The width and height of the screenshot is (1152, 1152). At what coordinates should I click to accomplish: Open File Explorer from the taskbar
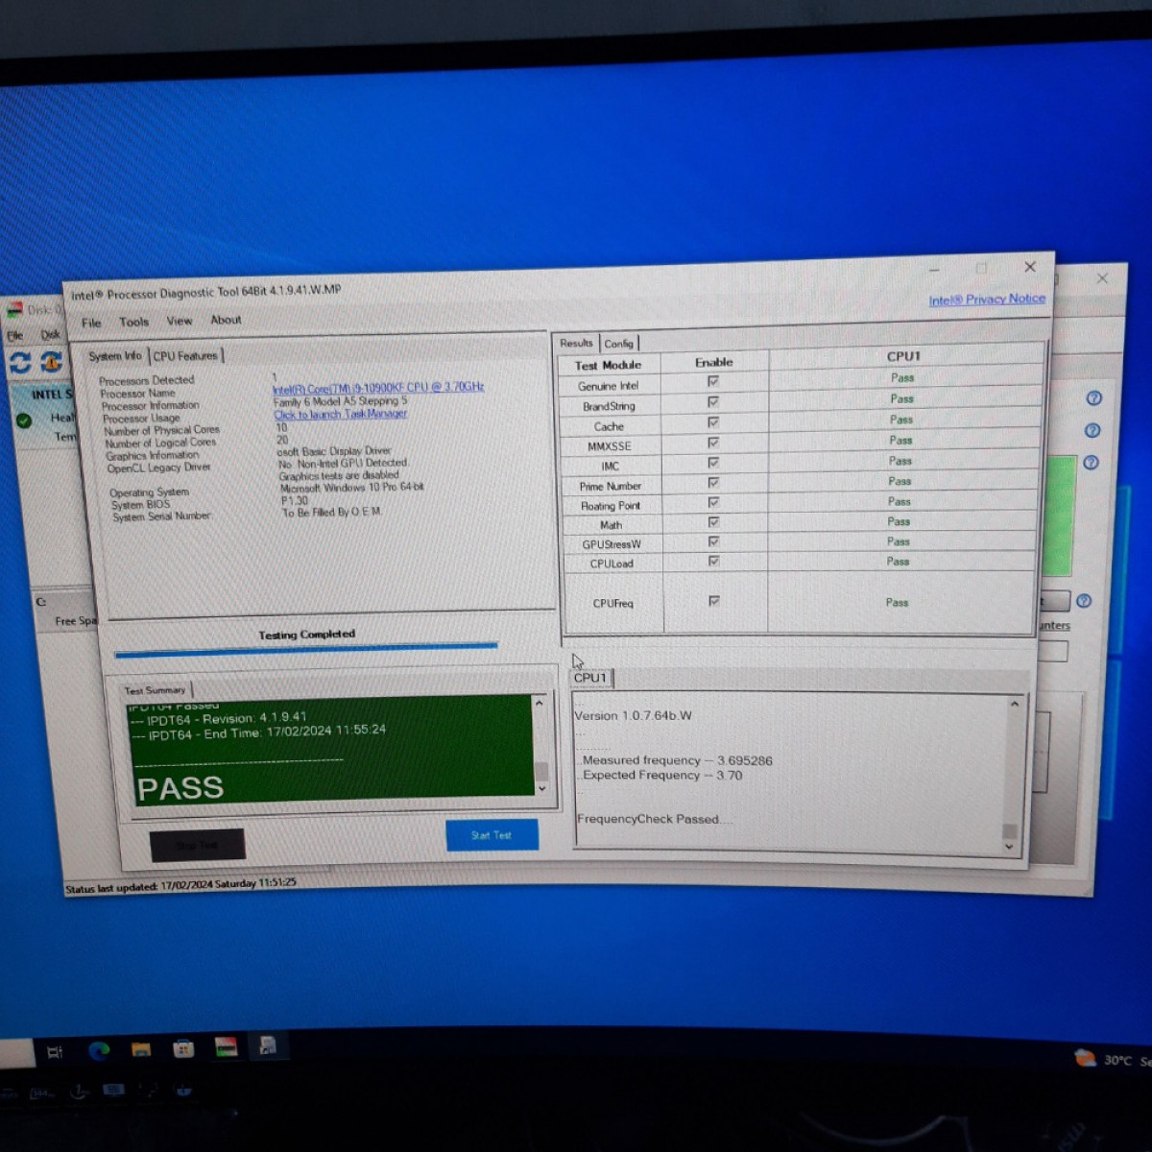[141, 1049]
